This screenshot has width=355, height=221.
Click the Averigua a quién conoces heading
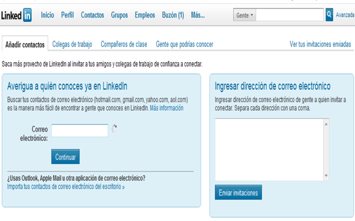coord(67,86)
